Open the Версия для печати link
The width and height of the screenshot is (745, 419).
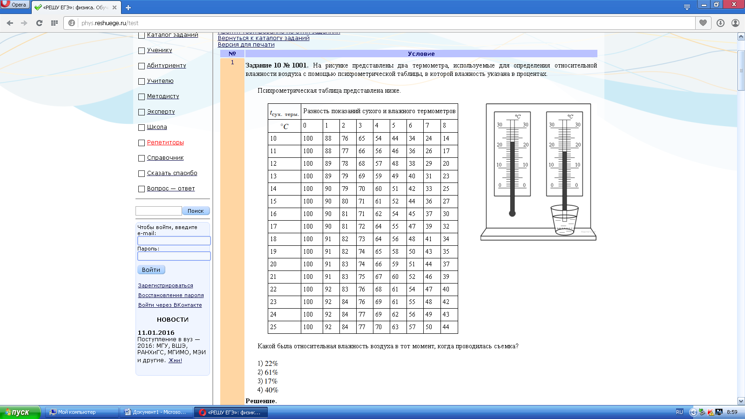tap(246, 45)
